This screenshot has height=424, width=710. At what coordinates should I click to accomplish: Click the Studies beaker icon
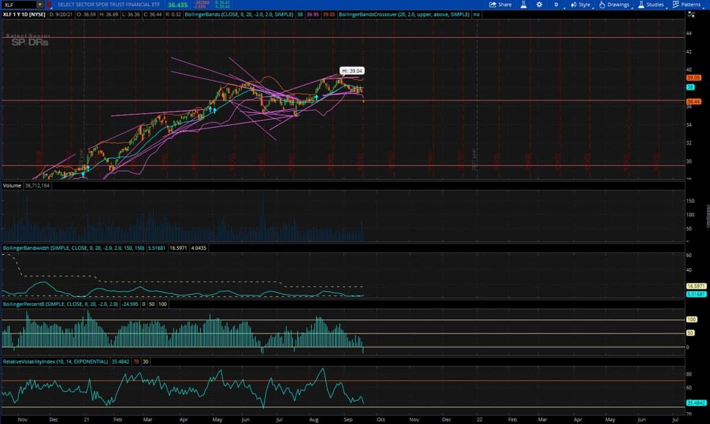pyautogui.click(x=641, y=4)
